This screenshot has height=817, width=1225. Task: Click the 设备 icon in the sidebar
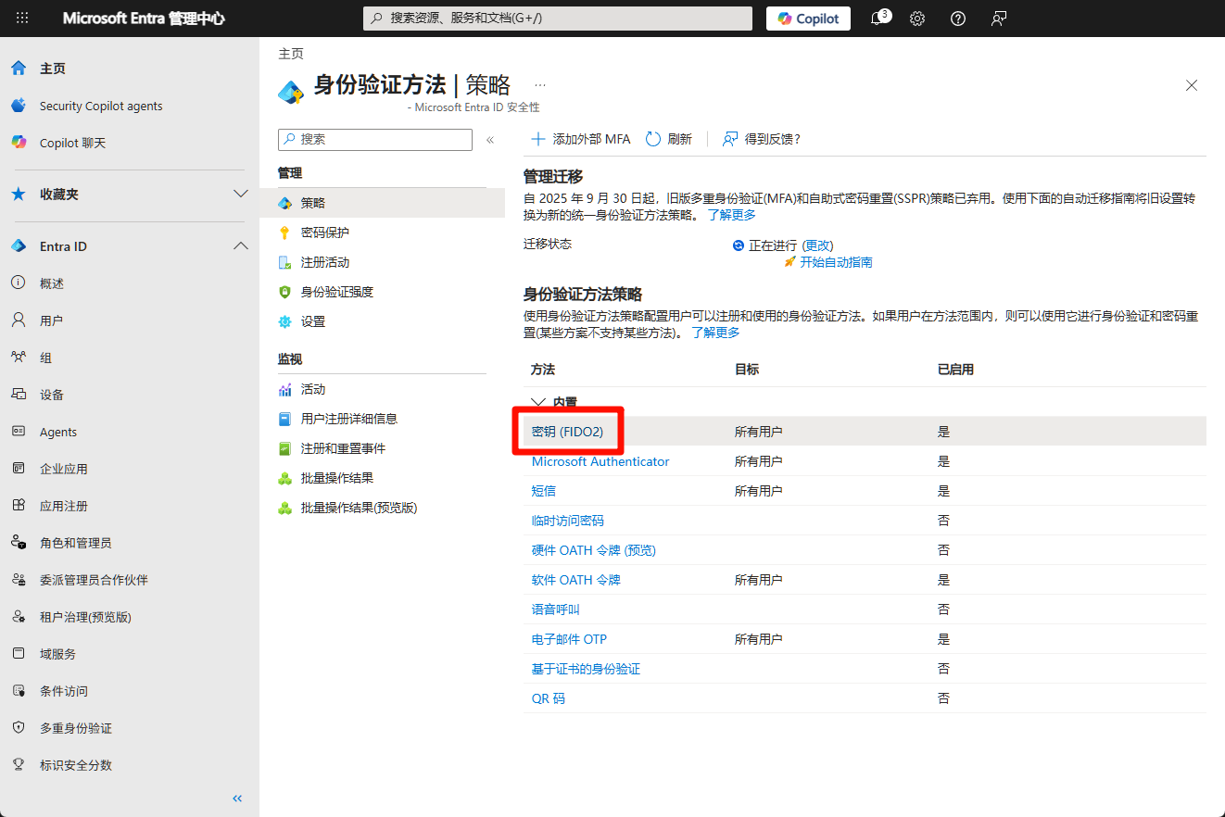pos(19,395)
